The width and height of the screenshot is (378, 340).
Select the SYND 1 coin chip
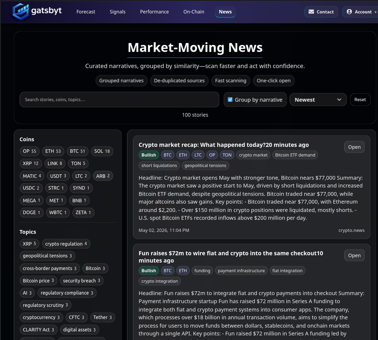pyautogui.click(x=81, y=188)
